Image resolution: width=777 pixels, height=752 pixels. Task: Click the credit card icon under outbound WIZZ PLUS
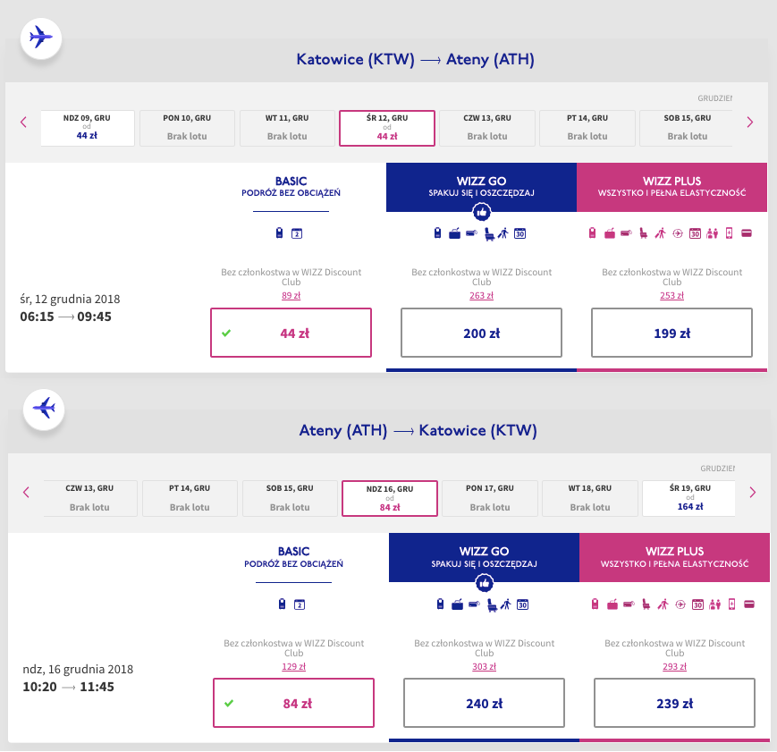click(747, 233)
